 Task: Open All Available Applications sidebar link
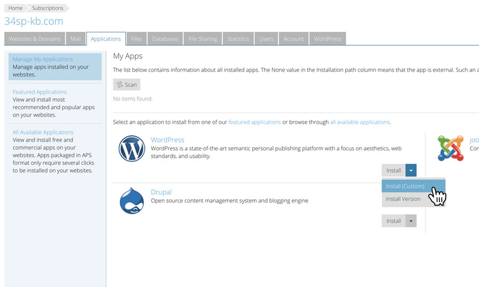tap(43, 132)
